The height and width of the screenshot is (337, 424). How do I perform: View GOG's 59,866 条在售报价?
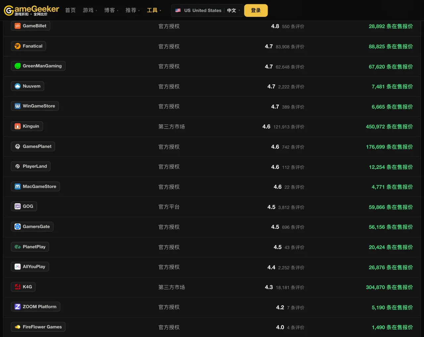click(x=391, y=207)
